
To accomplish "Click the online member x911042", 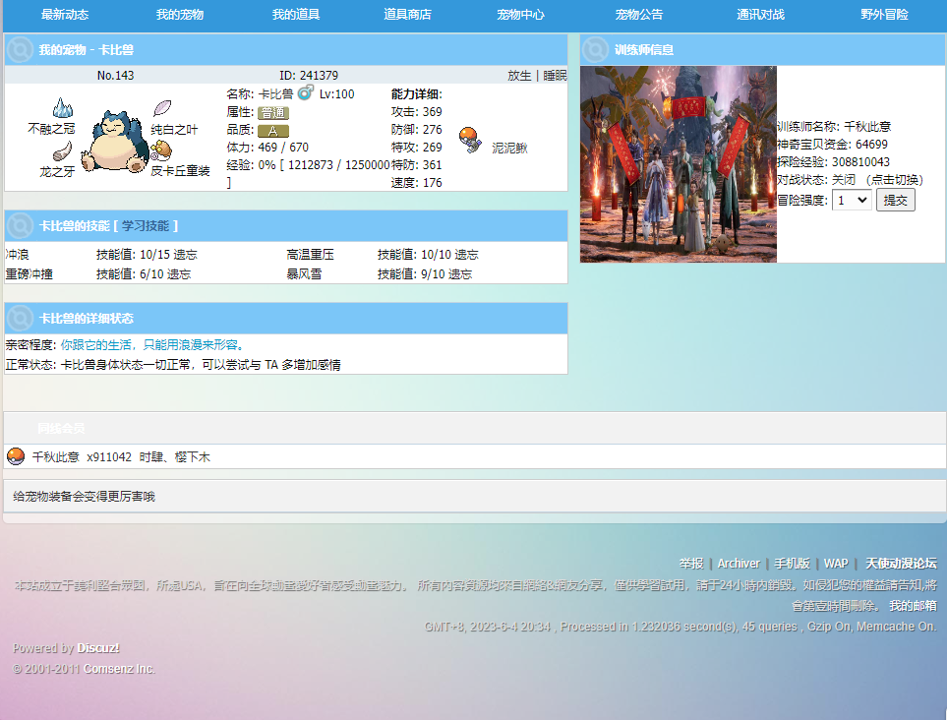I will [109, 457].
